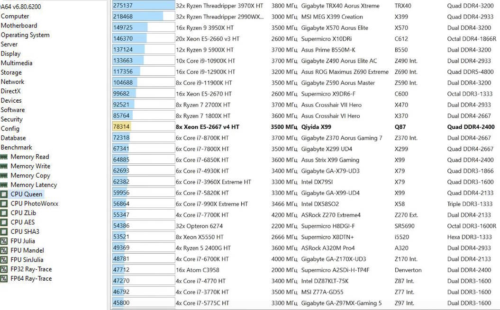
Task: Click the CPU ZLib benchmark icon
Action: click(x=4, y=213)
